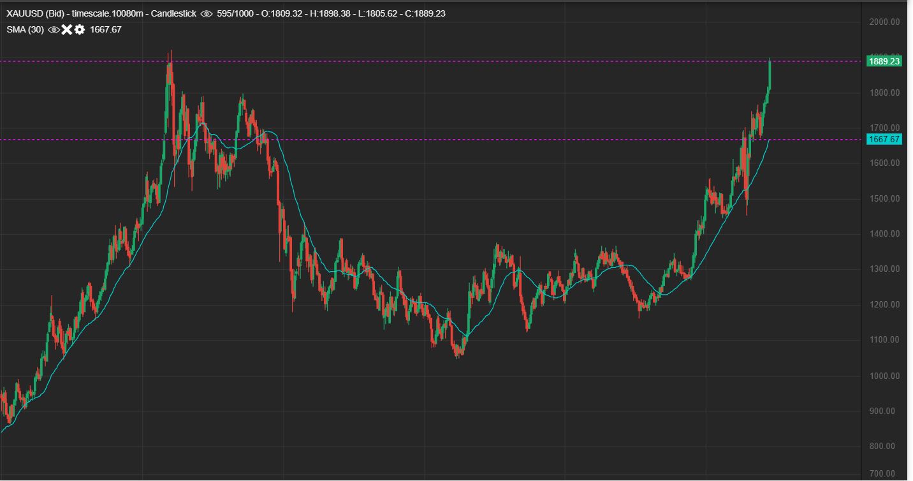The height and width of the screenshot is (481, 913).
Task: Click the 1000.00 price axis label
Action: point(884,376)
